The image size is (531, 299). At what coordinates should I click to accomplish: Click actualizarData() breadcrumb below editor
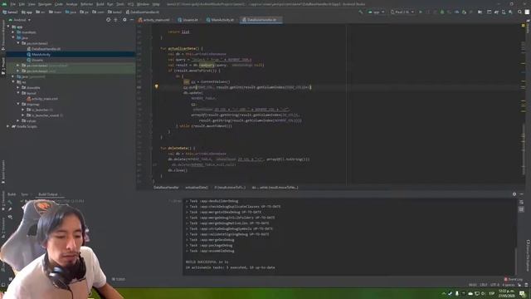coord(197,187)
